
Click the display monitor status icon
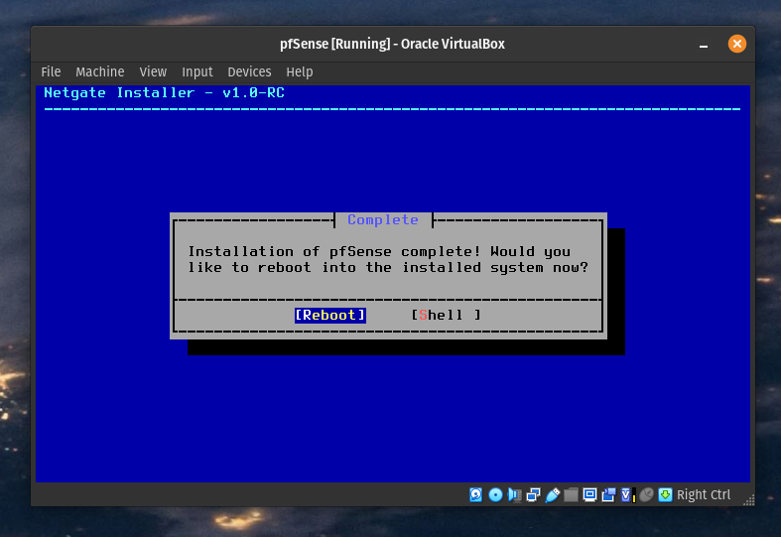coord(589,494)
